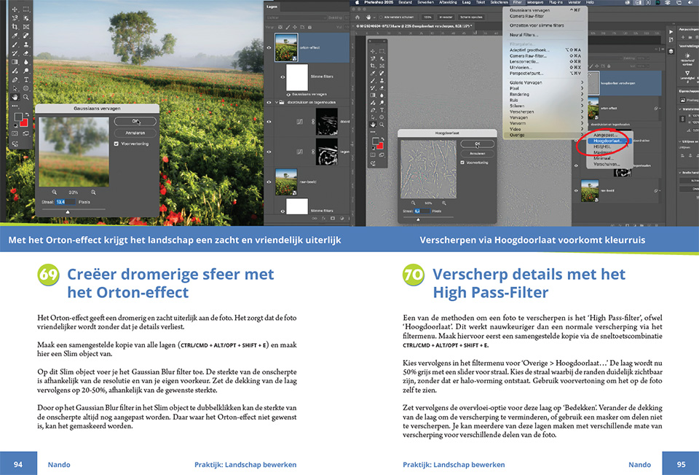Click the red background color swatch, left toolbar
Viewport: 699px width, 475px height.
tap(23, 120)
